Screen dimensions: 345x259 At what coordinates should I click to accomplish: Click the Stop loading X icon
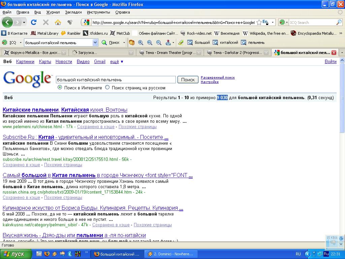pos(46,22)
